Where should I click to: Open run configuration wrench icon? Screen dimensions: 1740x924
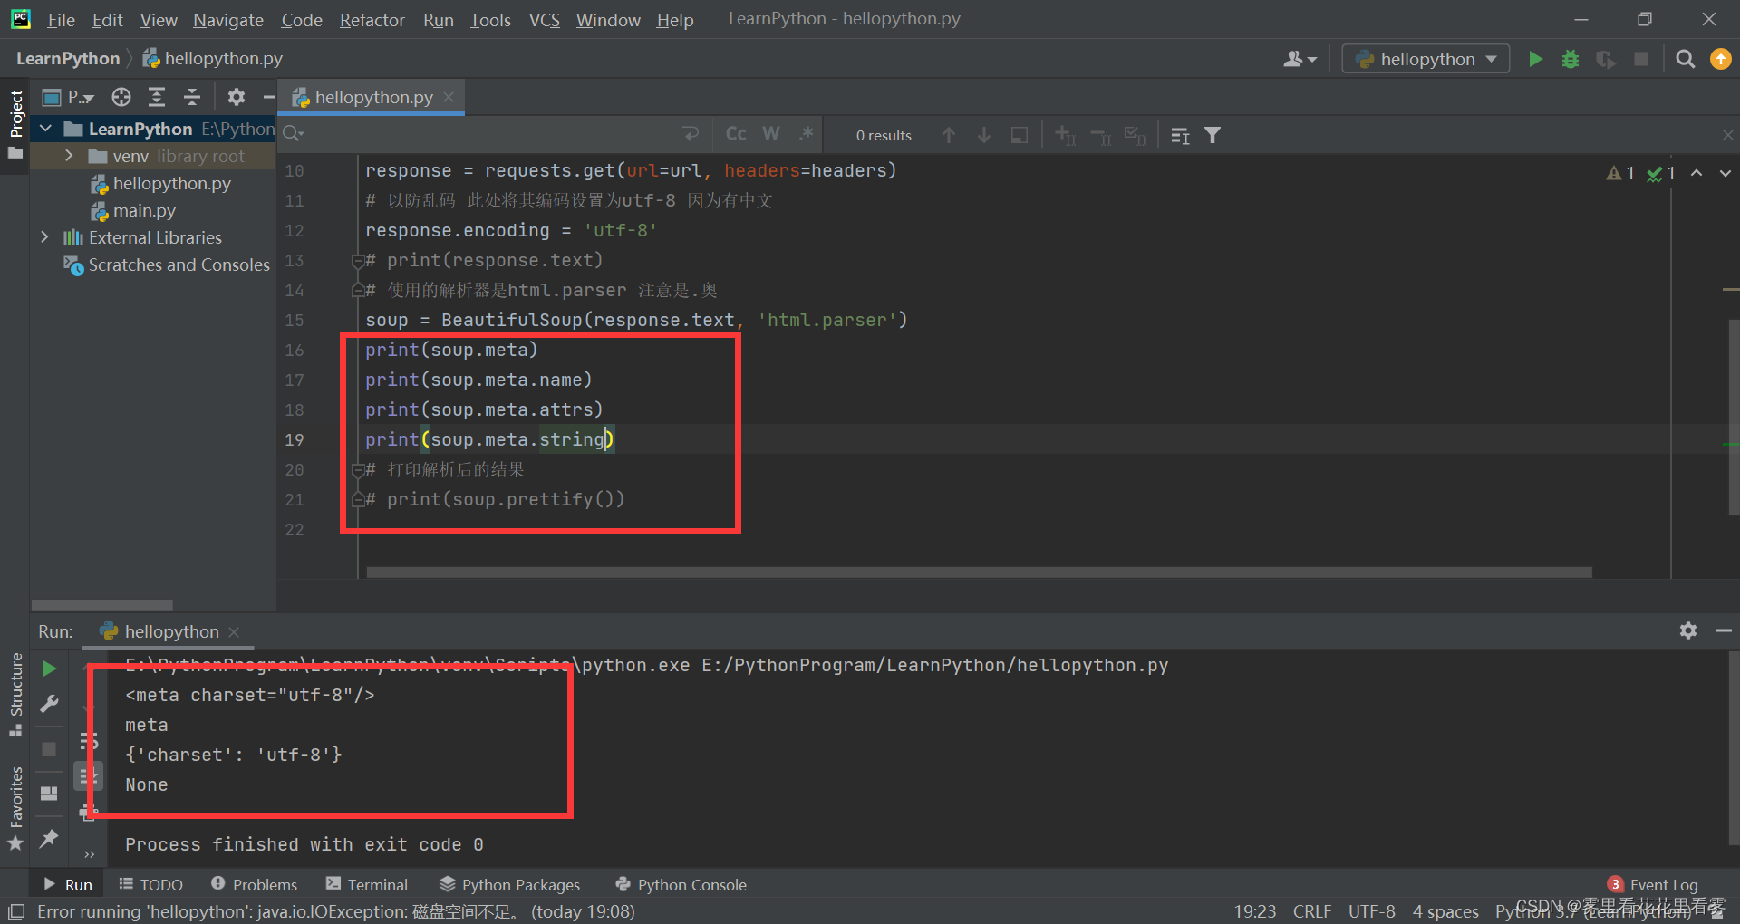(50, 704)
